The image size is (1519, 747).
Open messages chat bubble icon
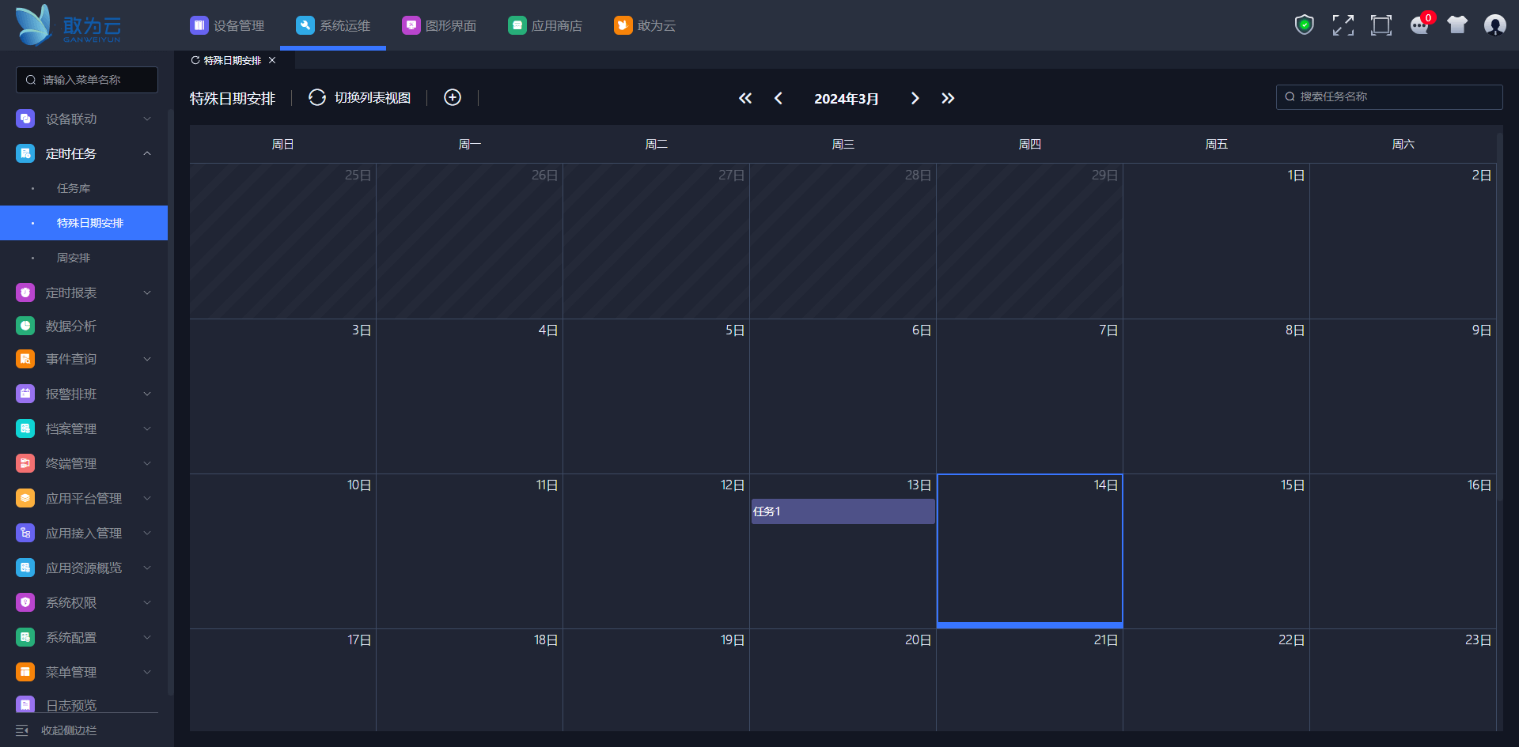point(1420,25)
